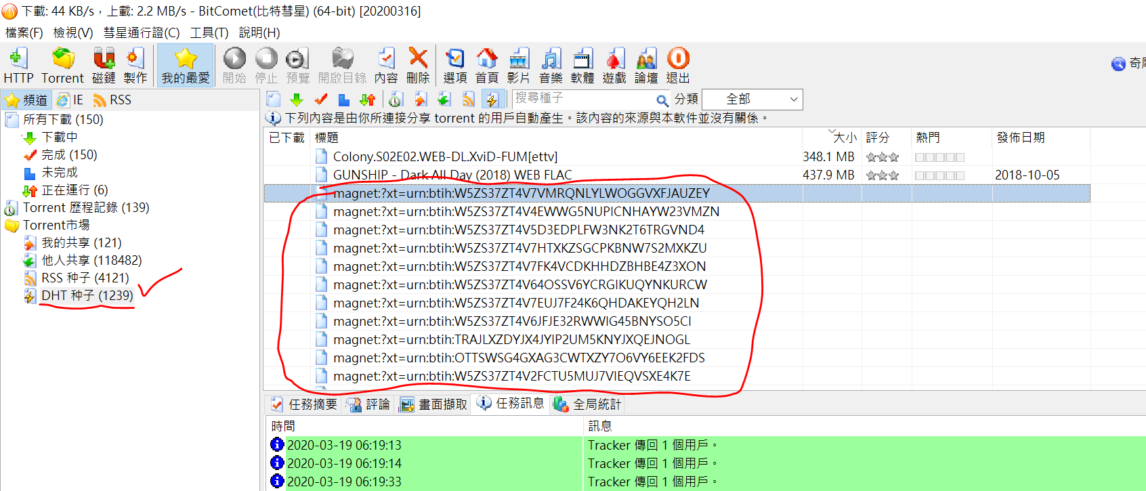Click the 開啟目錄 open folder button
1146x491 pixels.
tap(343, 66)
